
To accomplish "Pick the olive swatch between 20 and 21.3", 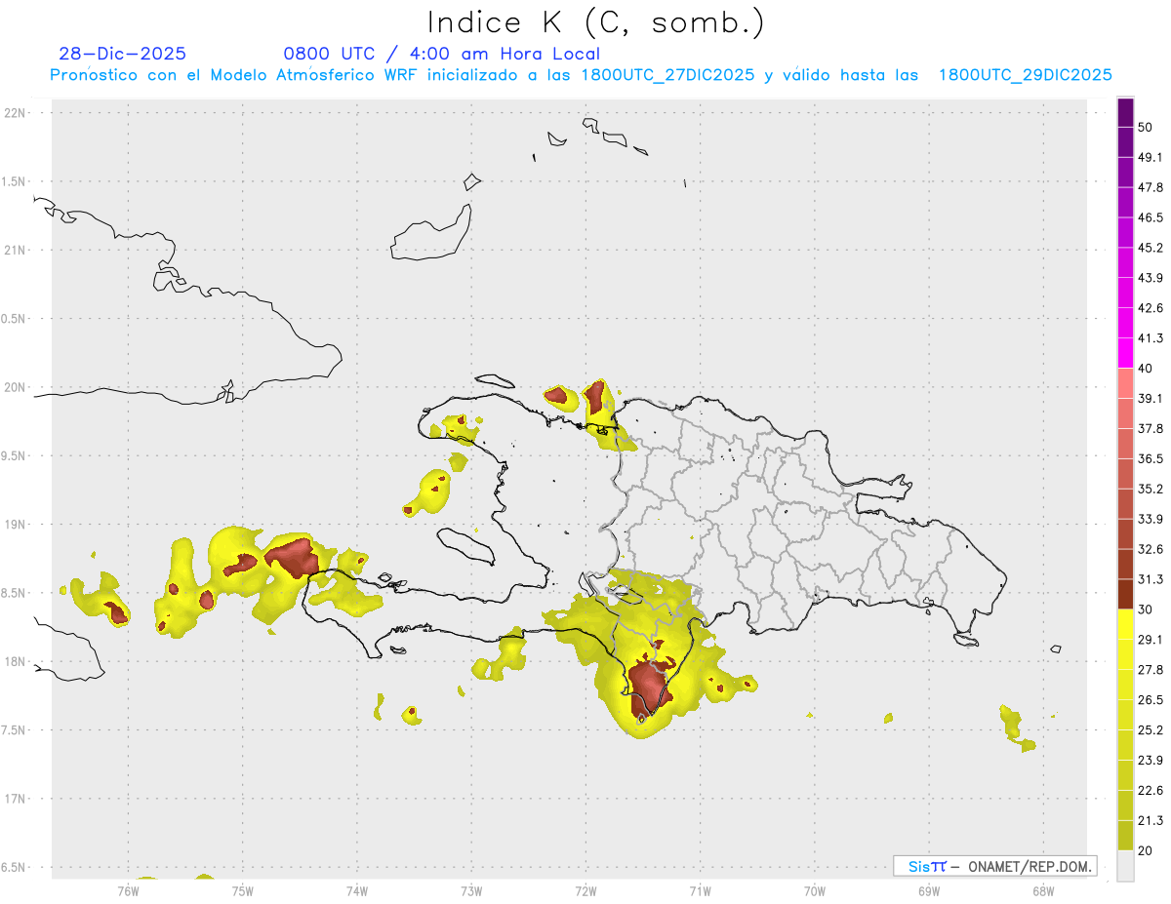I will [x=1125, y=836].
